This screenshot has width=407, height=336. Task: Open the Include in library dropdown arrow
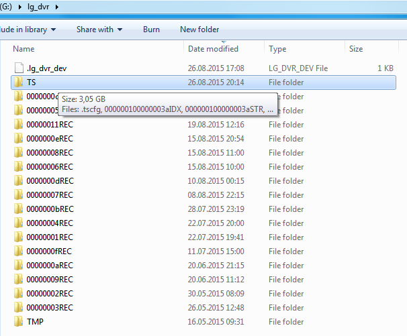point(53,30)
